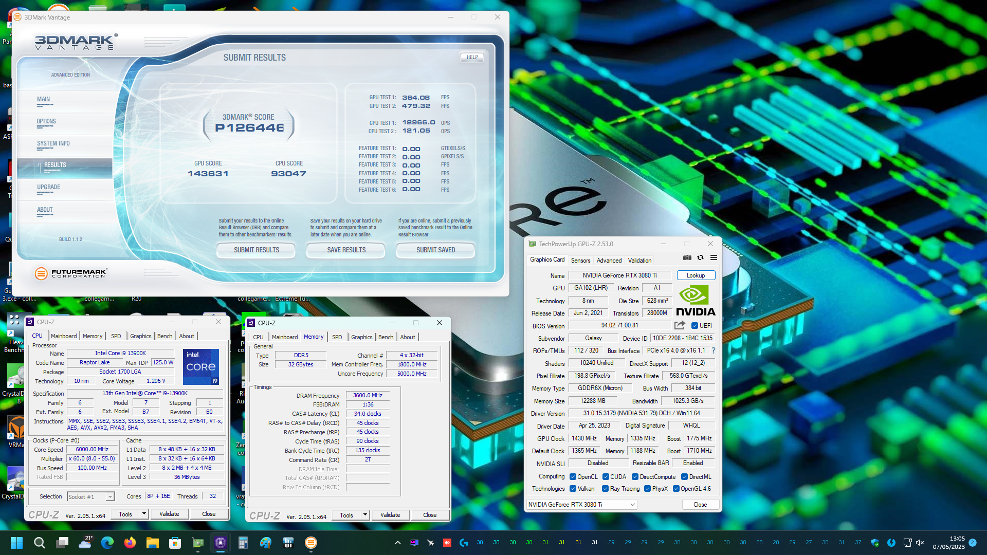Image resolution: width=987 pixels, height=555 pixels.
Task: Switch to CPU-Z via its taskbar icon
Action: coord(221,543)
